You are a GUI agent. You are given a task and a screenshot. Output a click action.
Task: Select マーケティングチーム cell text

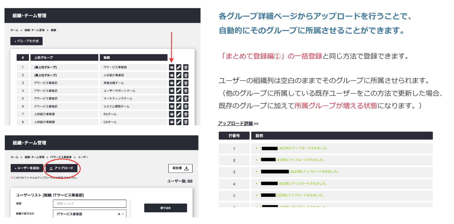[118, 98]
